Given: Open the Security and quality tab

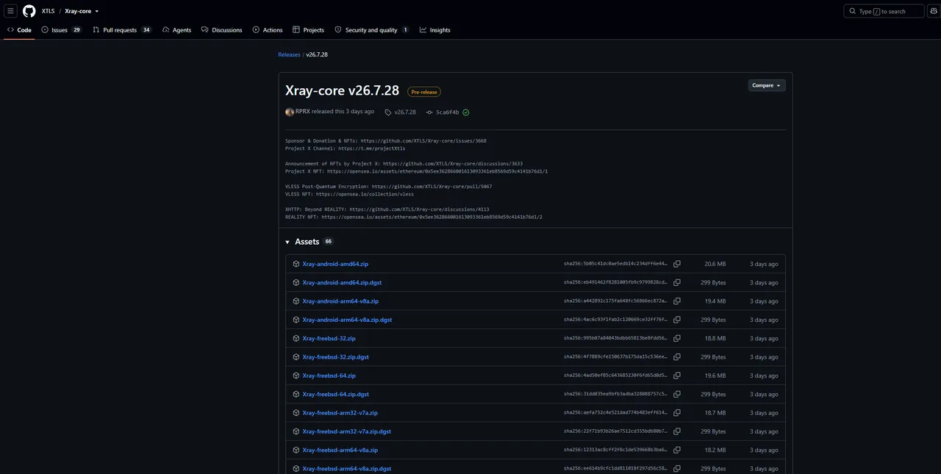Looking at the screenshot, I should click(371, 30).
